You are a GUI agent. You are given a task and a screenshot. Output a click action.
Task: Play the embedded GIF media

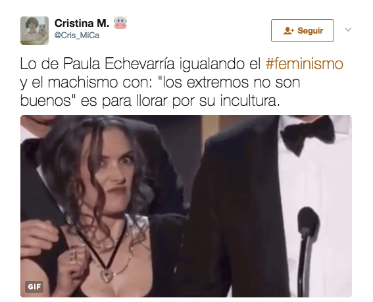[186, 206]
